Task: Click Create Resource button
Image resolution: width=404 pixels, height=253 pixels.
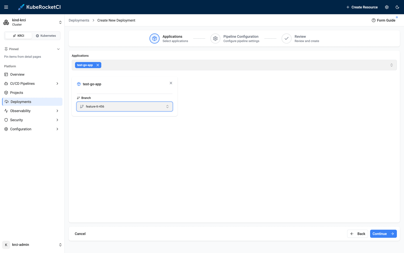Action: pos(362,7)
